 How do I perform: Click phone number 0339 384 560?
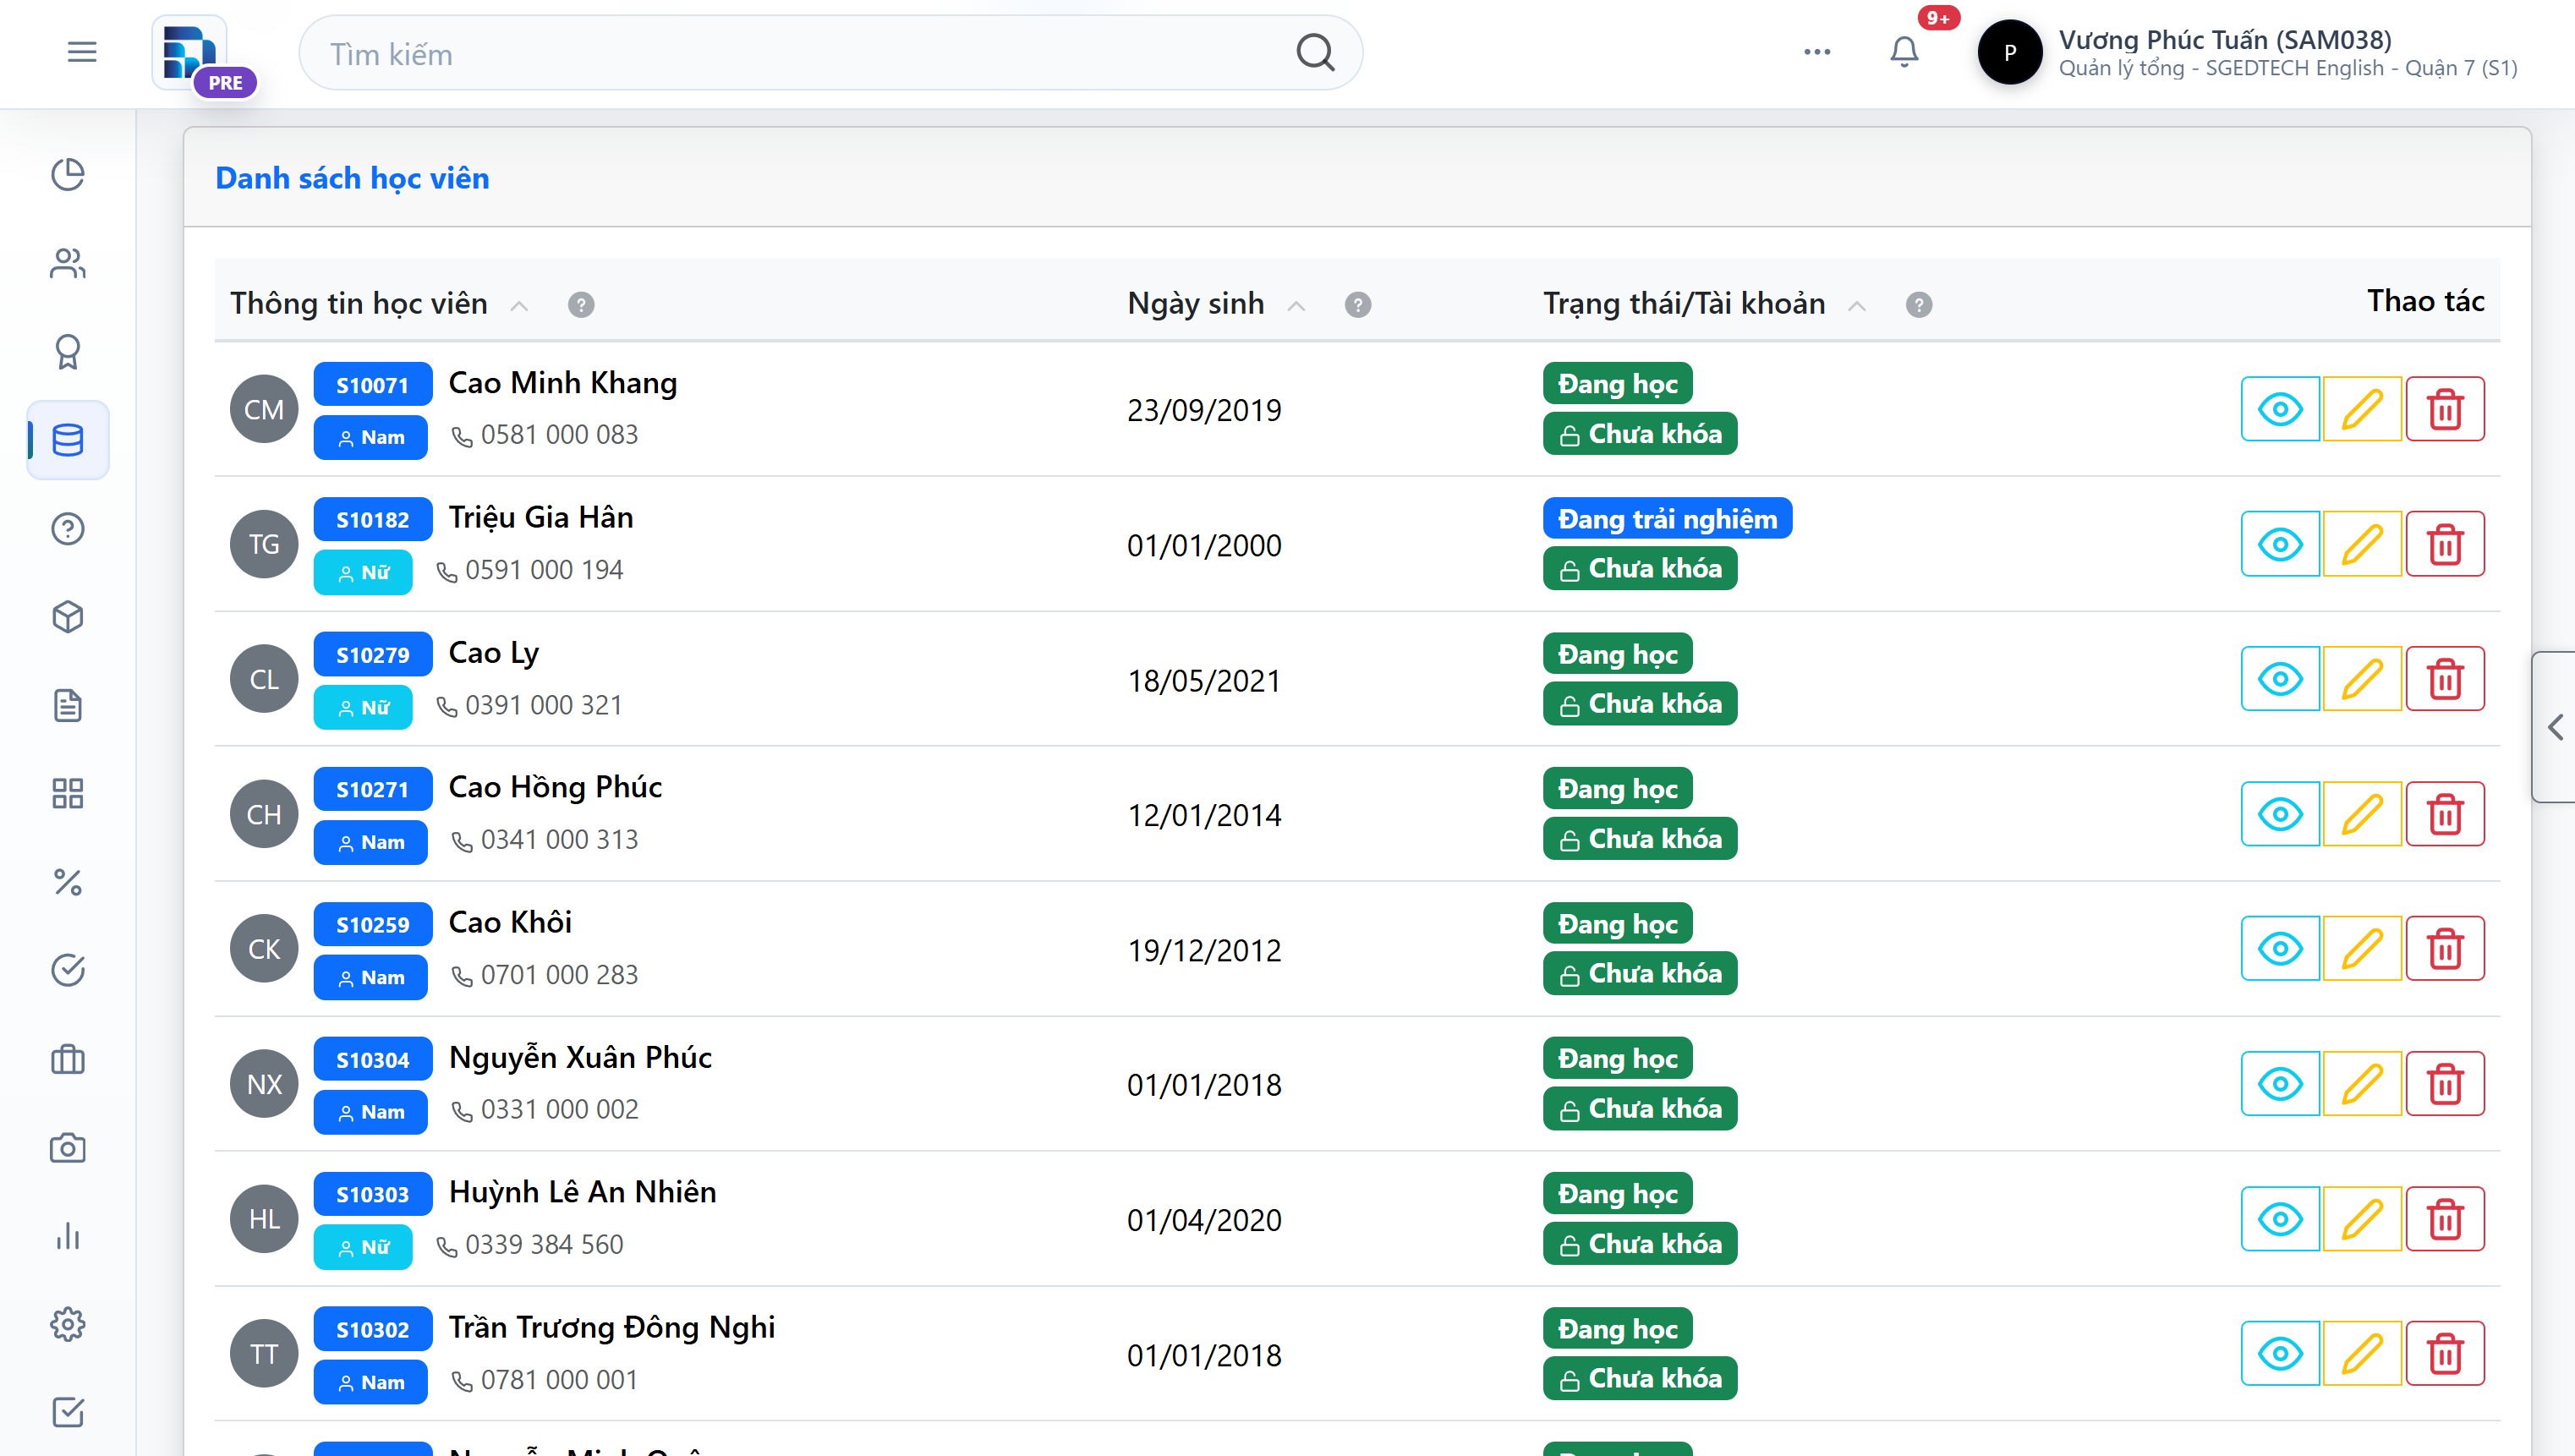(544, 1245)
